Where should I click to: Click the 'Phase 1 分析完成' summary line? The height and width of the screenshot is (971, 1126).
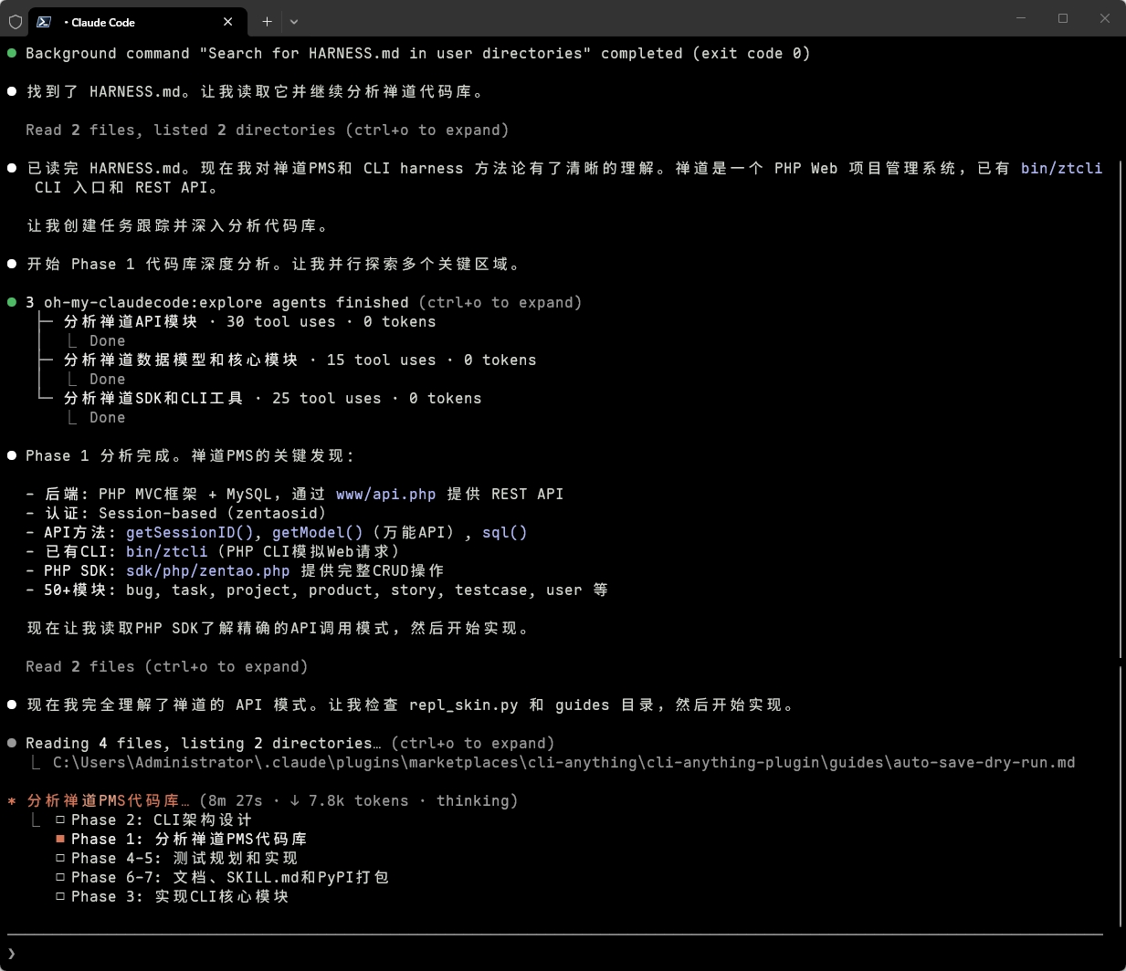point(191,455)
